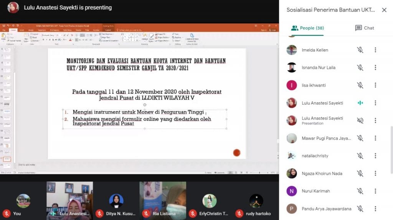Open more options for Mawar Pugi Panca Jaya
The image size is (393, 220).
pyautogui.click(x=375, y=138)
